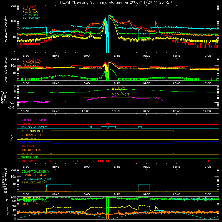Screen dimensions: 222x222
Task: Click the 16:45 tick below the decimation panel
Action: 176,195
